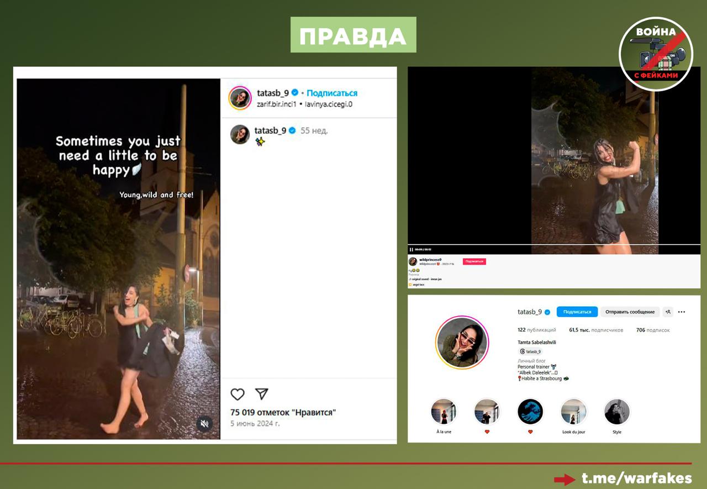Image resolution: width=707 pixels, height=489 pixels.
Task: Share the post via paper plane icon
Action: click(x=261, y=394)
